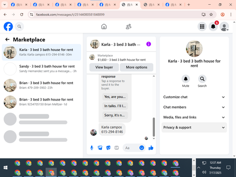Open the account profile avatar menu
This screenshot has height=177, width=236.
click(224, 26)
